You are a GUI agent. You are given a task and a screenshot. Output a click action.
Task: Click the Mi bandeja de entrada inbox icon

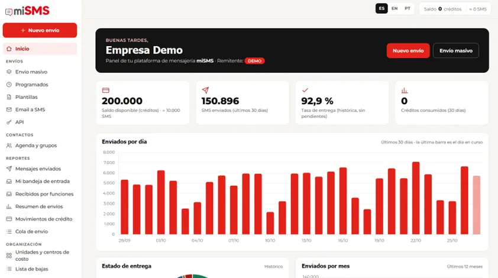coord(9,181)
